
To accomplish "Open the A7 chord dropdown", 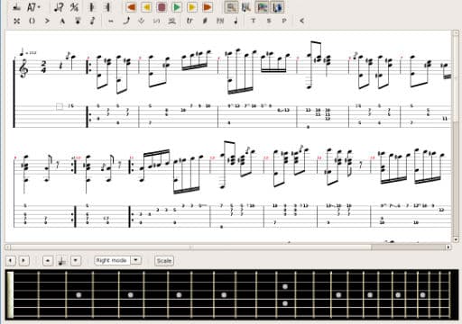I will click(x=33, y=7).
